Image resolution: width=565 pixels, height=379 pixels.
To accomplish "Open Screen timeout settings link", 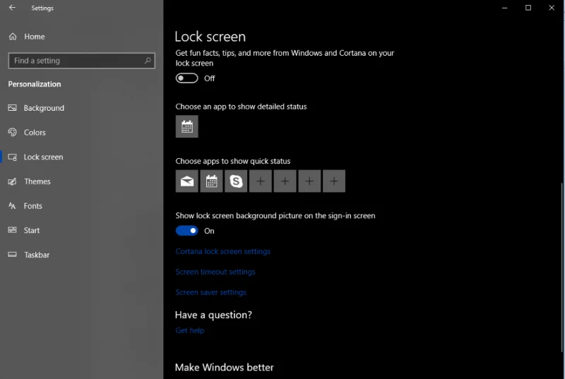I will coord(215,272).
